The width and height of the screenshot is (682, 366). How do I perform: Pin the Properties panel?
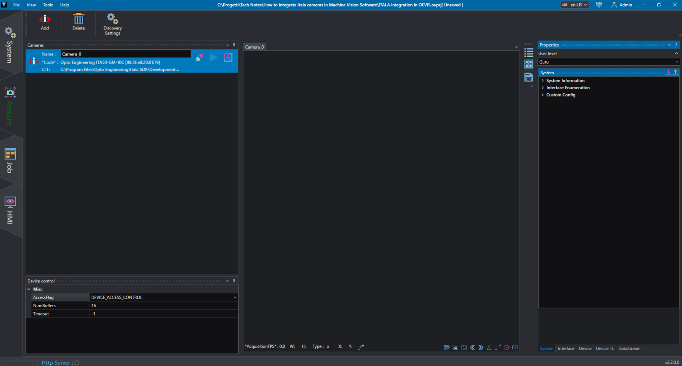tap(676, 44)
